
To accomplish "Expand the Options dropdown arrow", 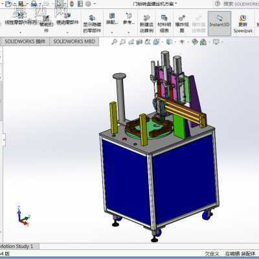I will pyautogui.click(x=95, y=4).
